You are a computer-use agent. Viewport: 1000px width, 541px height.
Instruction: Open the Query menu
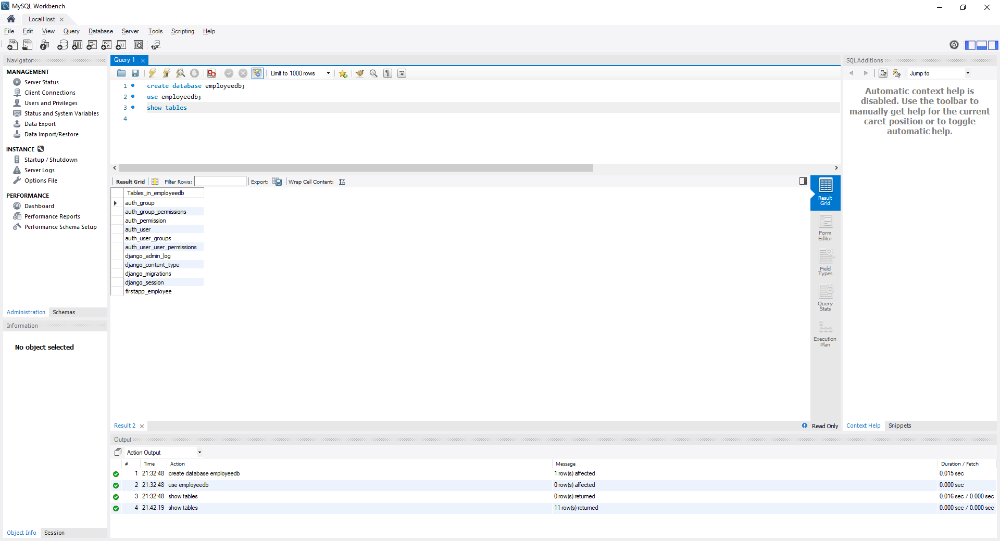(x=71, y=31)
